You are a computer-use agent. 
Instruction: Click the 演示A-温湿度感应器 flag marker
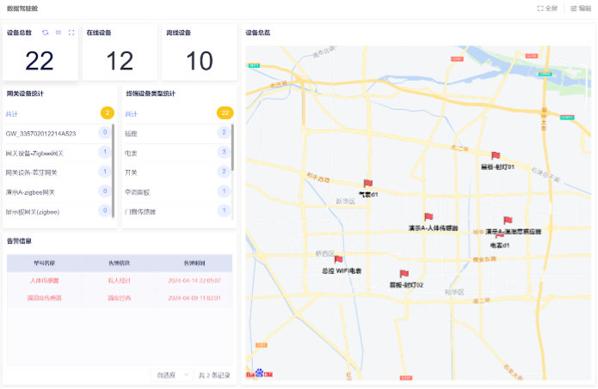tap(508, 221)
